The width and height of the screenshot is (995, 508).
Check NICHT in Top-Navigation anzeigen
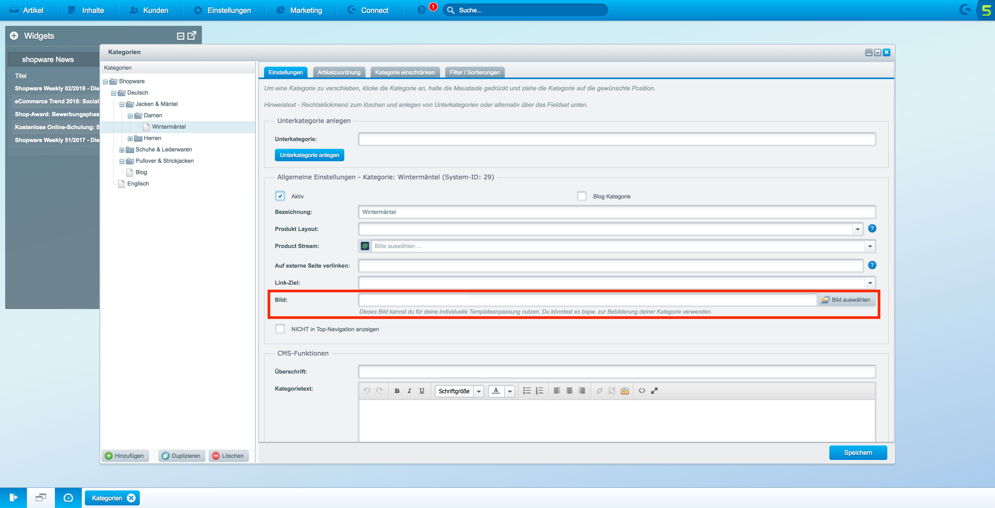coord(280,329)
